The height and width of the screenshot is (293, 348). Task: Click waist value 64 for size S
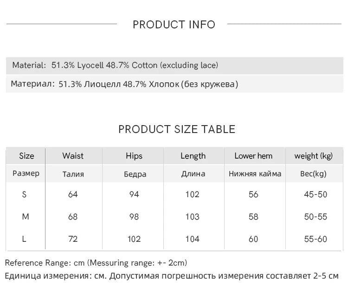(73, 194)
